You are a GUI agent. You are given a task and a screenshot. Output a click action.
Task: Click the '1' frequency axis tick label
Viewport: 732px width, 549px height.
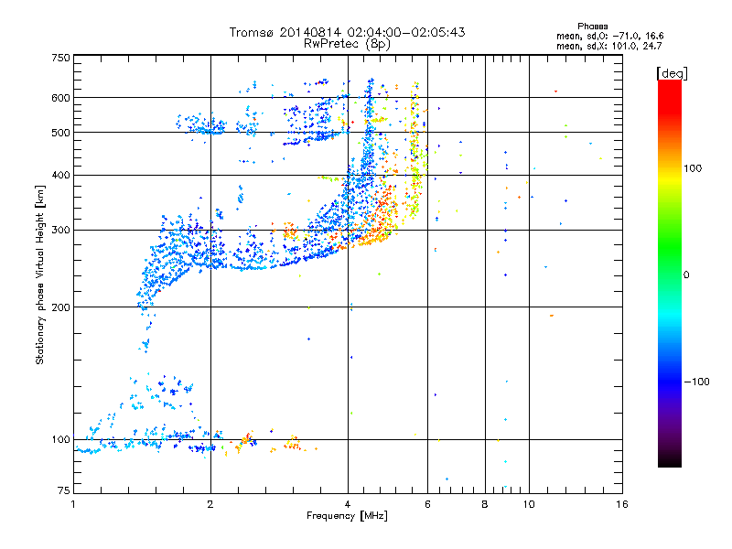click(x=73, y=504)
